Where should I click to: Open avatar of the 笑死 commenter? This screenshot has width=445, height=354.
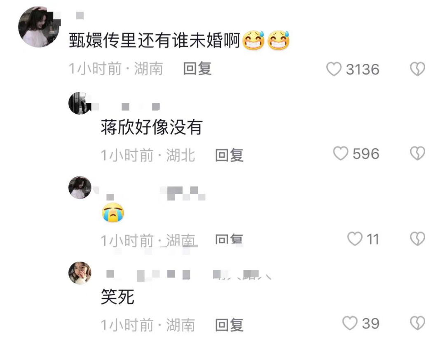pyautogui.click(x=80, y=272)
